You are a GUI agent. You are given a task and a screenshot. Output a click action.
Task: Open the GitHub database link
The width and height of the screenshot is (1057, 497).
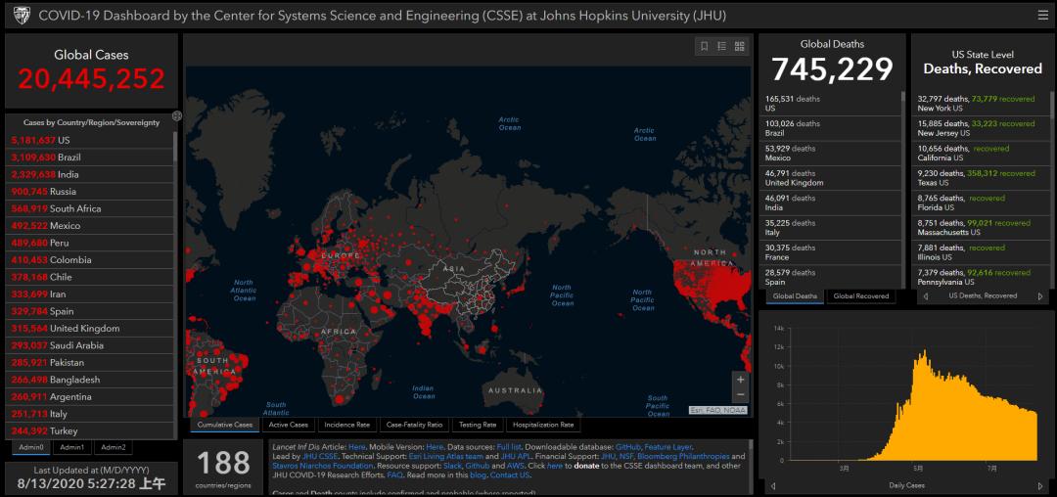(x=627, y=446)
